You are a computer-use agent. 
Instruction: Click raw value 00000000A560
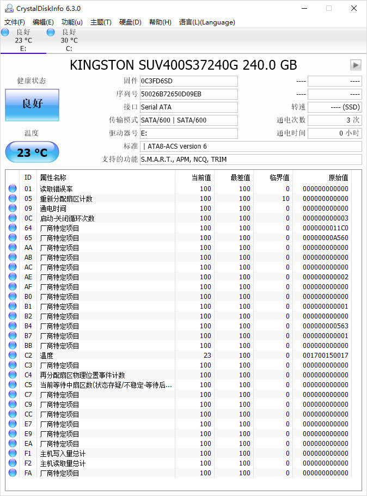(325, 238)
